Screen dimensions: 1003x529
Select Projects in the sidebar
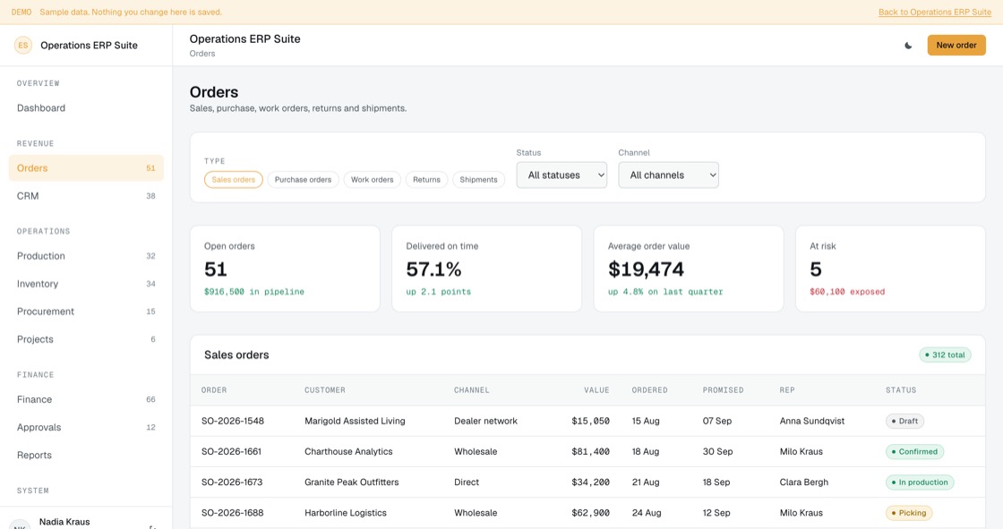pos(86,339)
